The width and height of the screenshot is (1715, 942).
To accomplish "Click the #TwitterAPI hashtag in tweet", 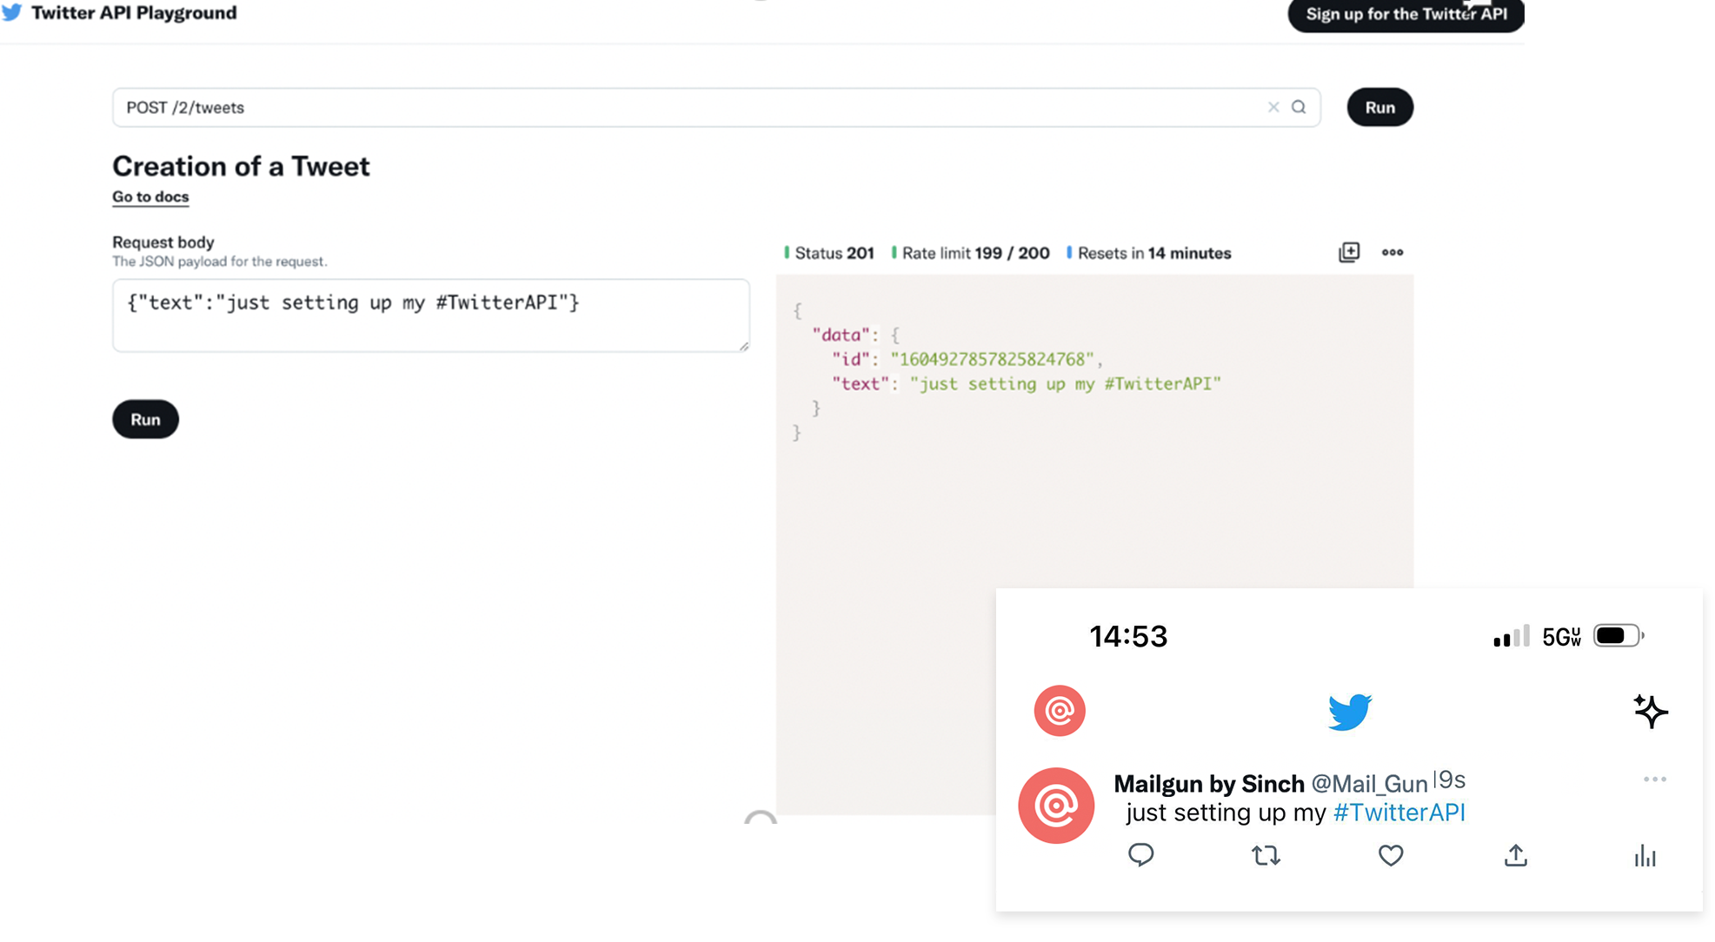I will pos(1399,813).
